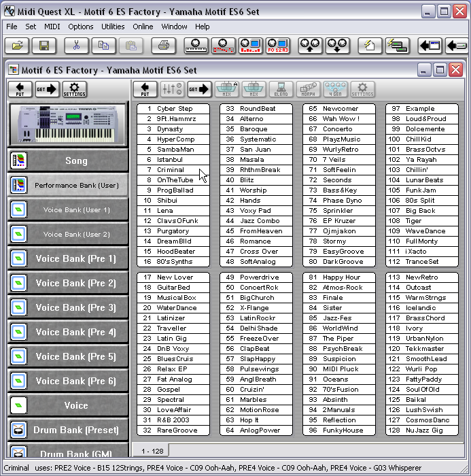Select performance 87 The Piper
Screen dimensions: 471x476
(339, 339)
